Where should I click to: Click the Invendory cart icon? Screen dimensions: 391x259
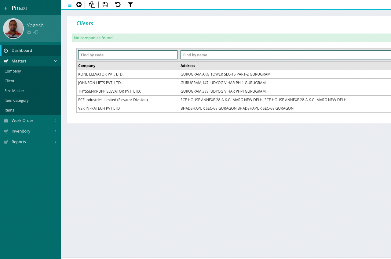coord(6,131)
